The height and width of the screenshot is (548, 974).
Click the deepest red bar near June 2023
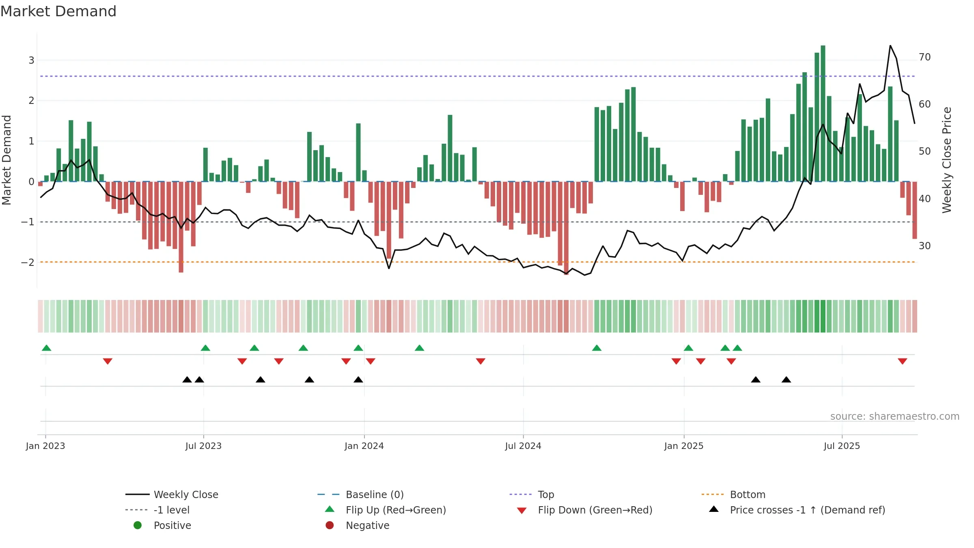(181, 227)
